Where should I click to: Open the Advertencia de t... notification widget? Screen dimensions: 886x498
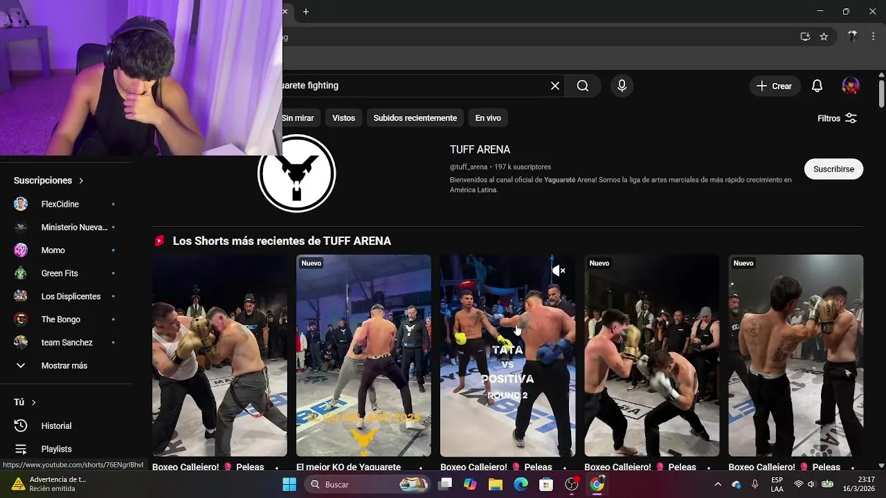tap(48, 484)
